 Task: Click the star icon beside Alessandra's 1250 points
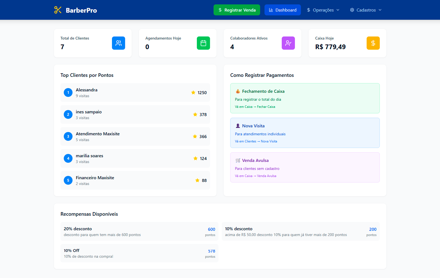[x=193, y=92]
